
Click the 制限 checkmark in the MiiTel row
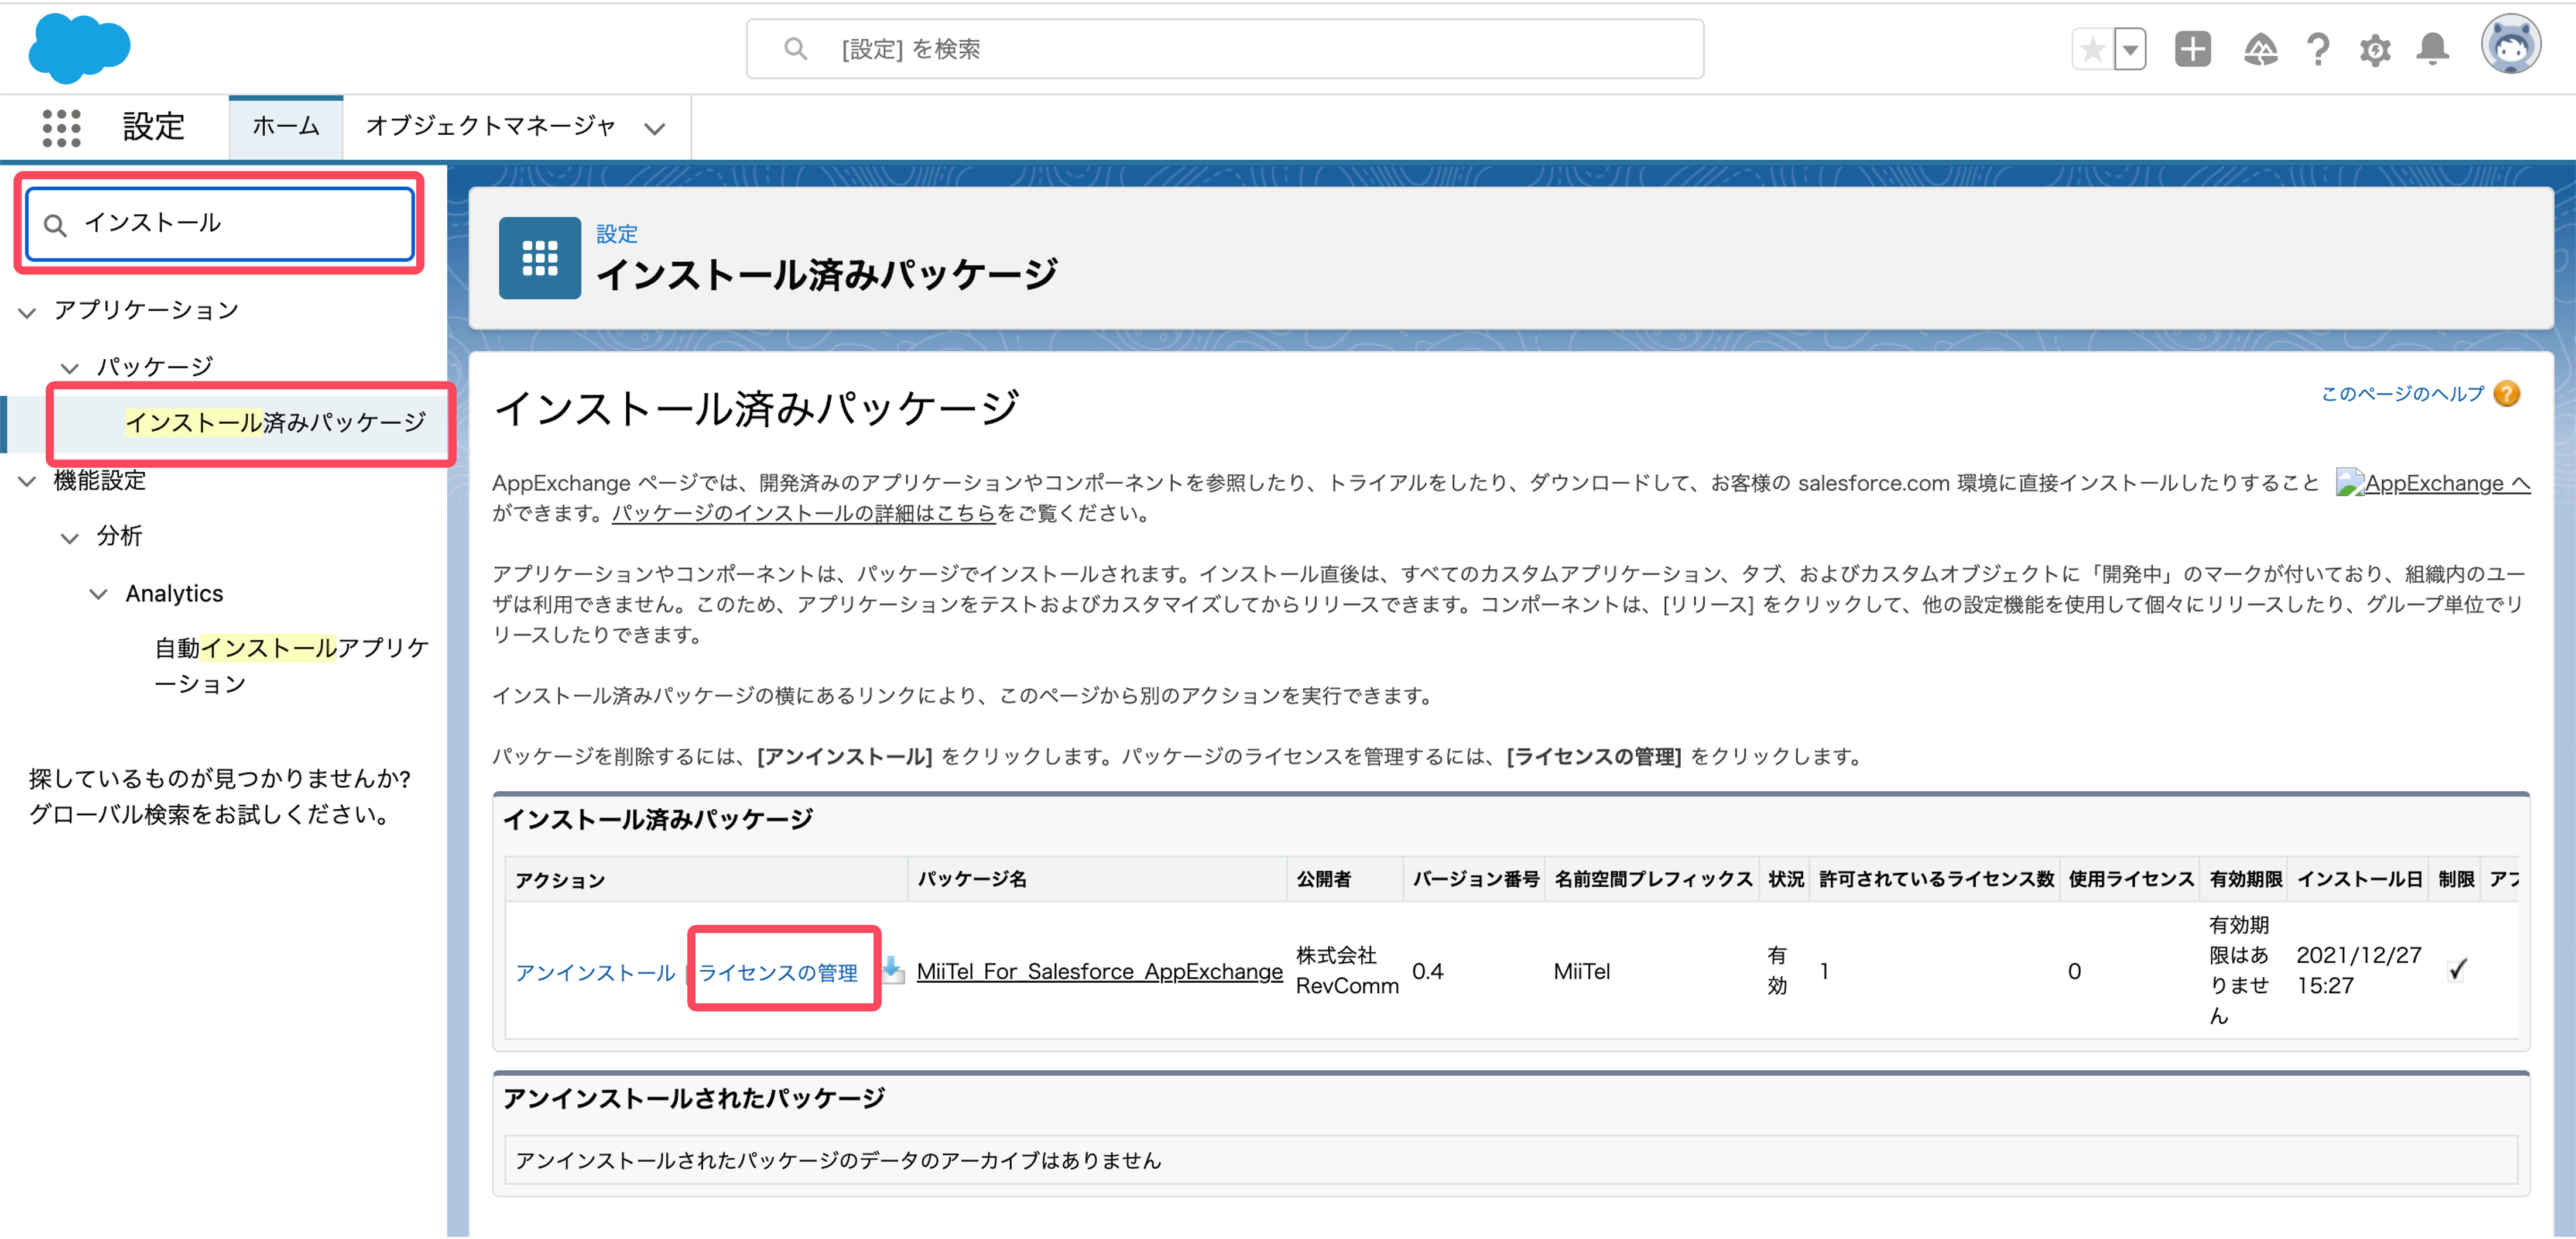click(2458, 969)
